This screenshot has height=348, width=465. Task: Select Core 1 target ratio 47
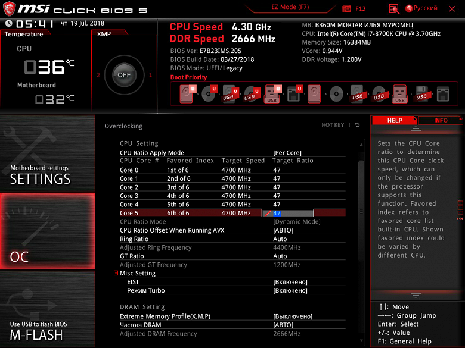(277, 178)
